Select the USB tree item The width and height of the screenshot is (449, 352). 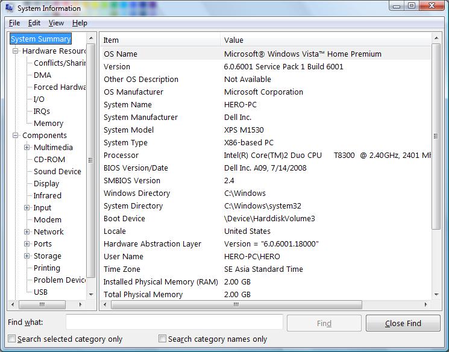pos(40,292)
